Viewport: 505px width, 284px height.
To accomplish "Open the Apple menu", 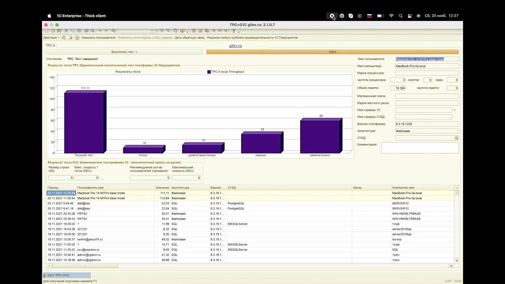I will tap(49, 16).
